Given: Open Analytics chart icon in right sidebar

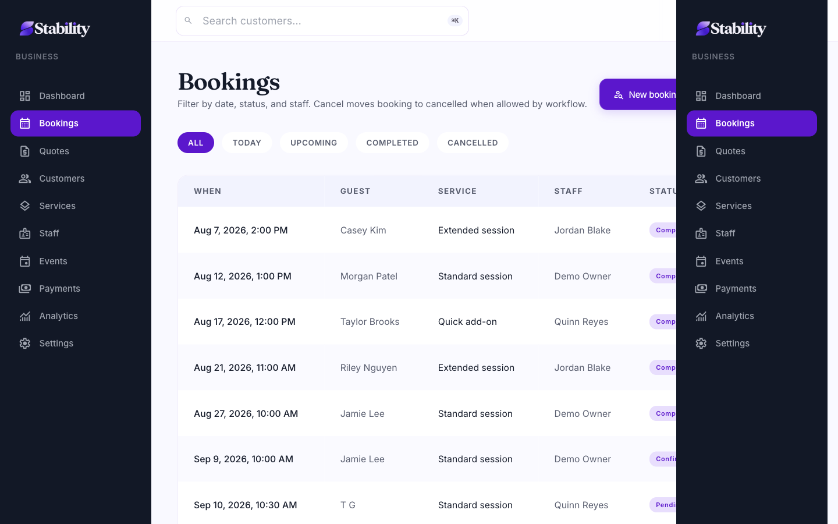Looking at the screenshot, I should [701, 316].
